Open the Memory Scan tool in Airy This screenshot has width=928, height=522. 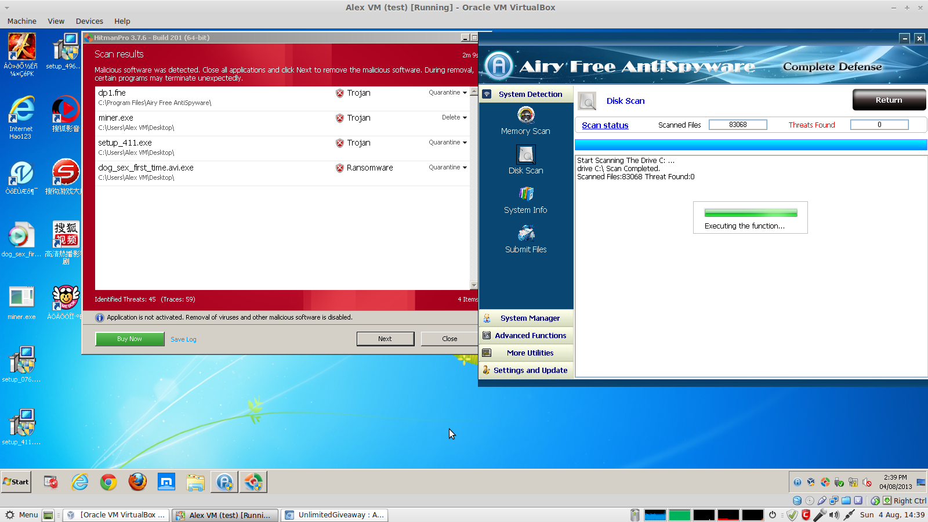(x=525, y=121)
